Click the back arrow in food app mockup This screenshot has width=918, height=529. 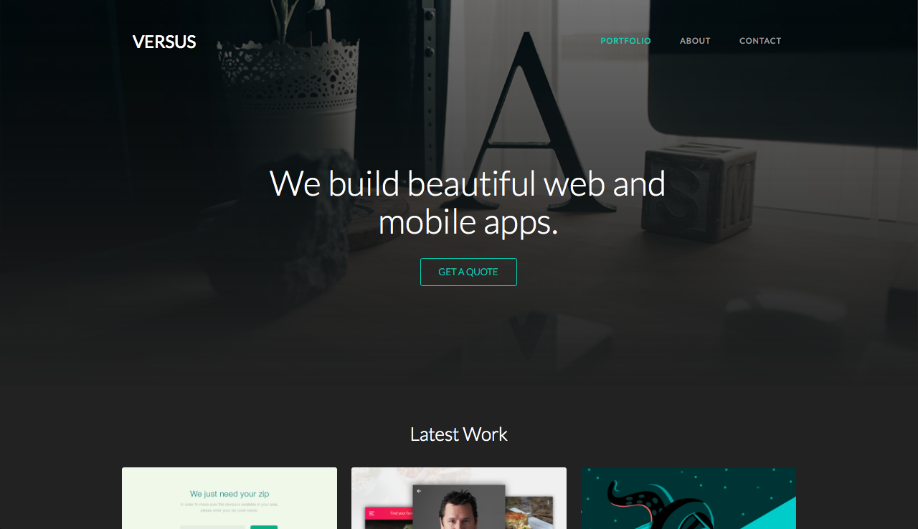pyautogui.click(x=419, y=491)
